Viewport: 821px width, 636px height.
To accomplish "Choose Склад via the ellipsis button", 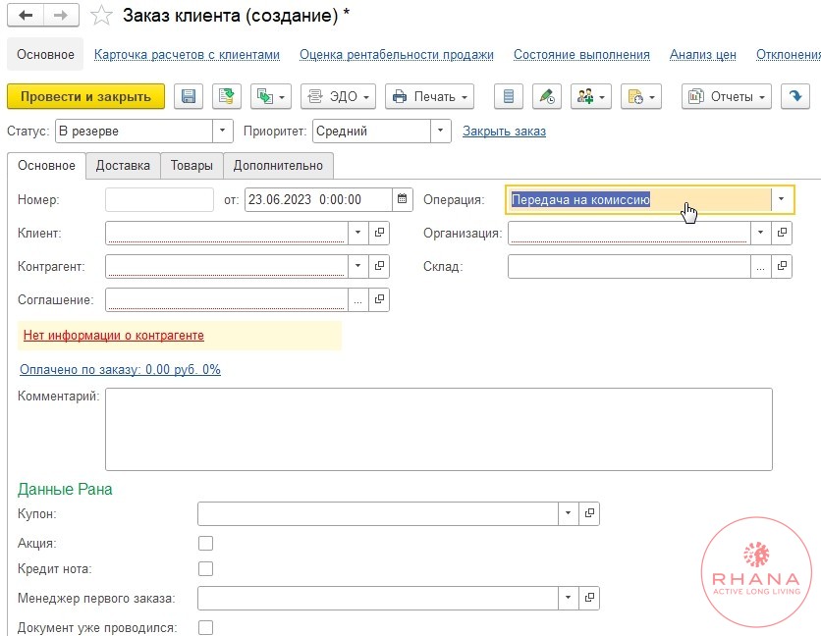I will [761, 266].
